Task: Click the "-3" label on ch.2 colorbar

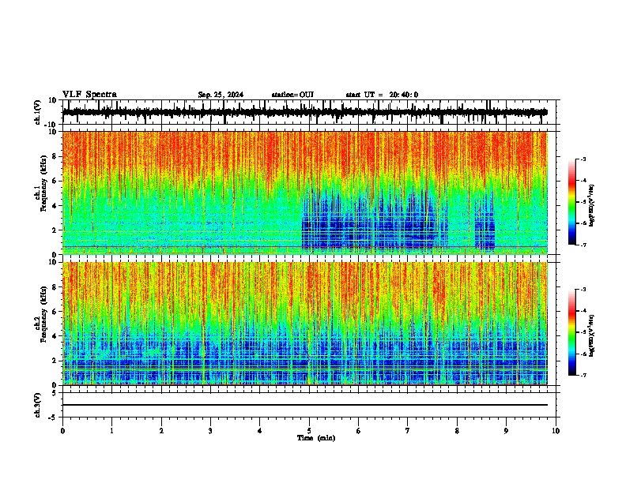Action: (x=583, y=290)
